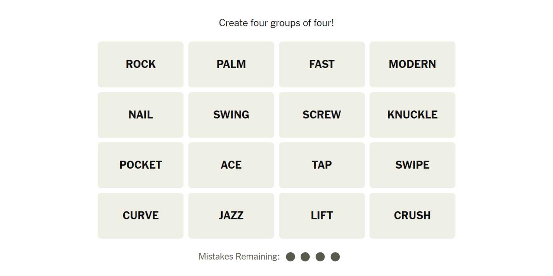This screenshot has height=276, width=553.
Task: Select the ROCK word tile
Action: pos(140,64)
